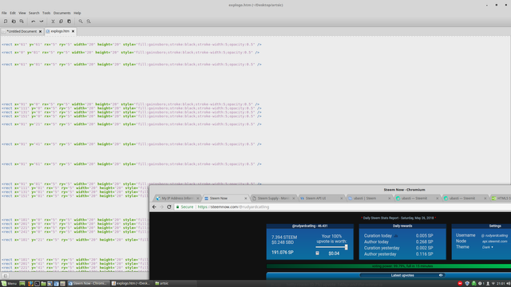This screenshot has width=511, height=287.
Task: Click the api.steemit.com Node field
Action: coord(495,241)
